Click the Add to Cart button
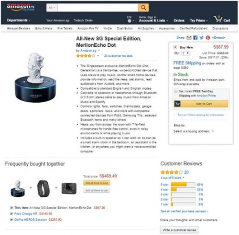 (x=201, y=104)
